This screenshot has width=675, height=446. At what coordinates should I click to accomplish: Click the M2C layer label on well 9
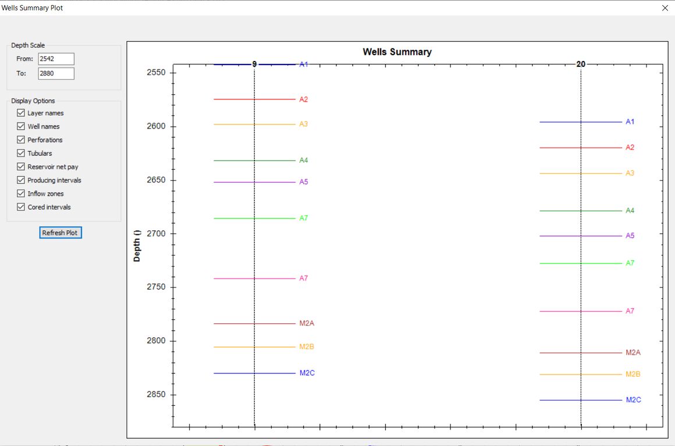click(x=307, y=373)
